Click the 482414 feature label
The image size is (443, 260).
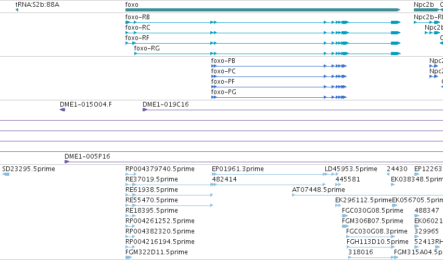coord(224,179)
